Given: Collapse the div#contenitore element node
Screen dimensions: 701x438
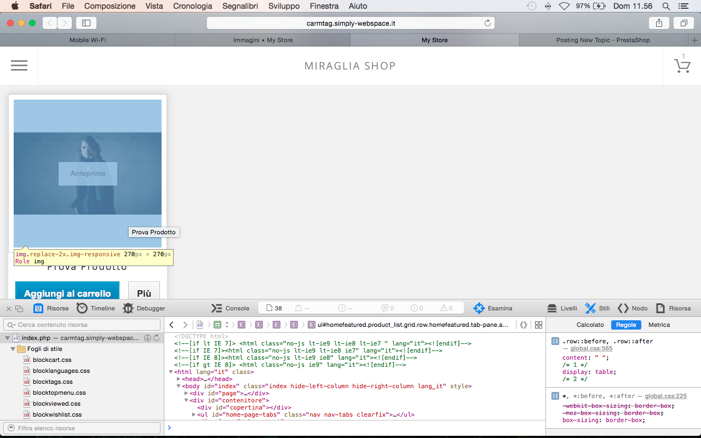Looking at the screenshot, I should coord(186,400).
